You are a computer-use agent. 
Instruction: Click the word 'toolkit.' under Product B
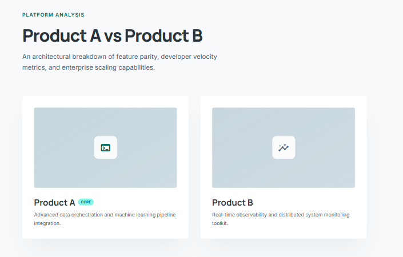[220, 223]
